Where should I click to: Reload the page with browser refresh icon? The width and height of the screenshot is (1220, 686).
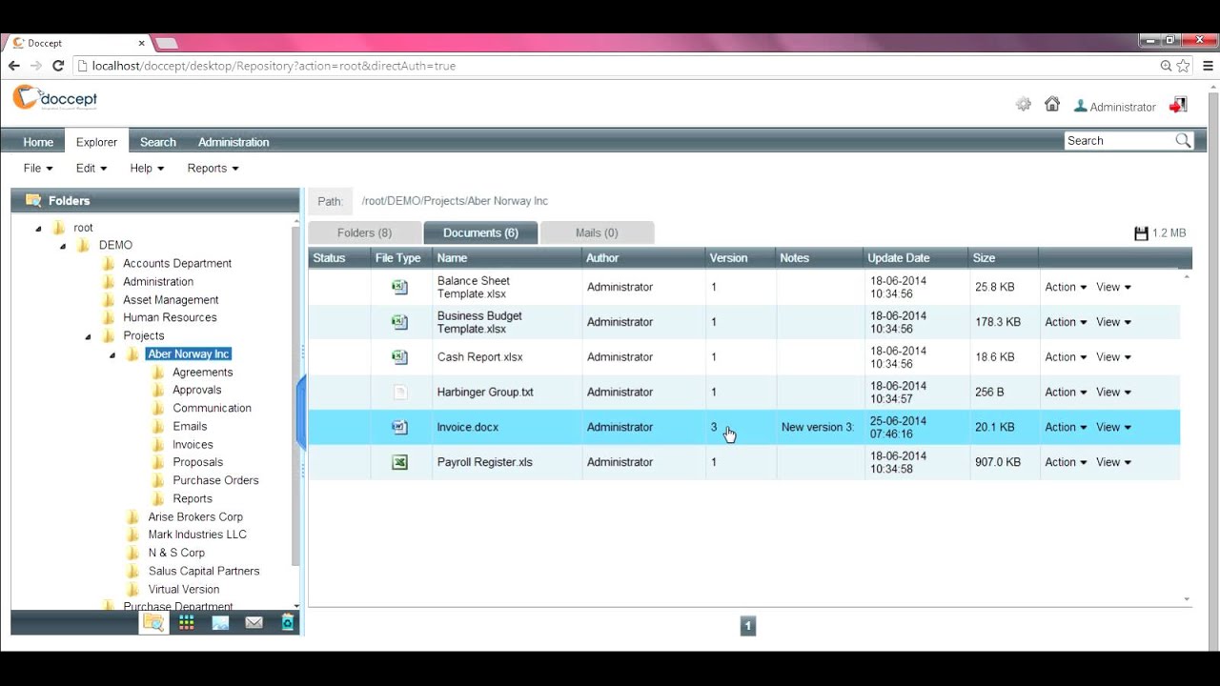(x=58, y=66)
